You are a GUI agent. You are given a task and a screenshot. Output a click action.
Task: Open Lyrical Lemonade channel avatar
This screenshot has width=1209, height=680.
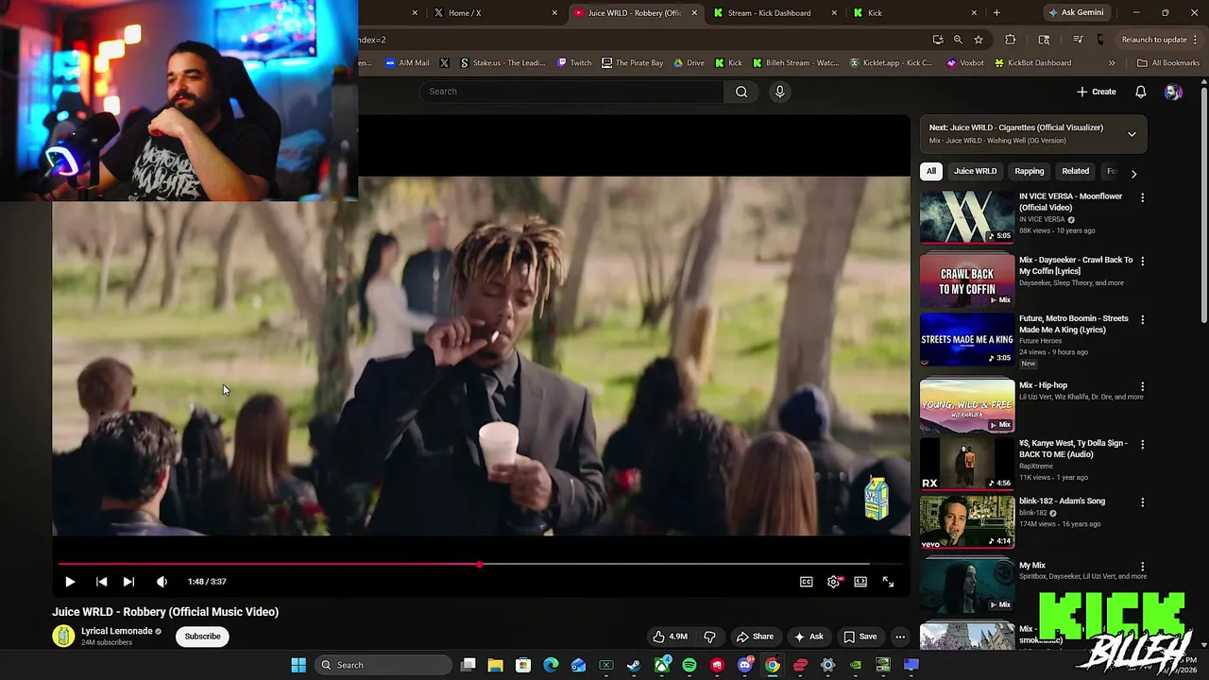63,637
